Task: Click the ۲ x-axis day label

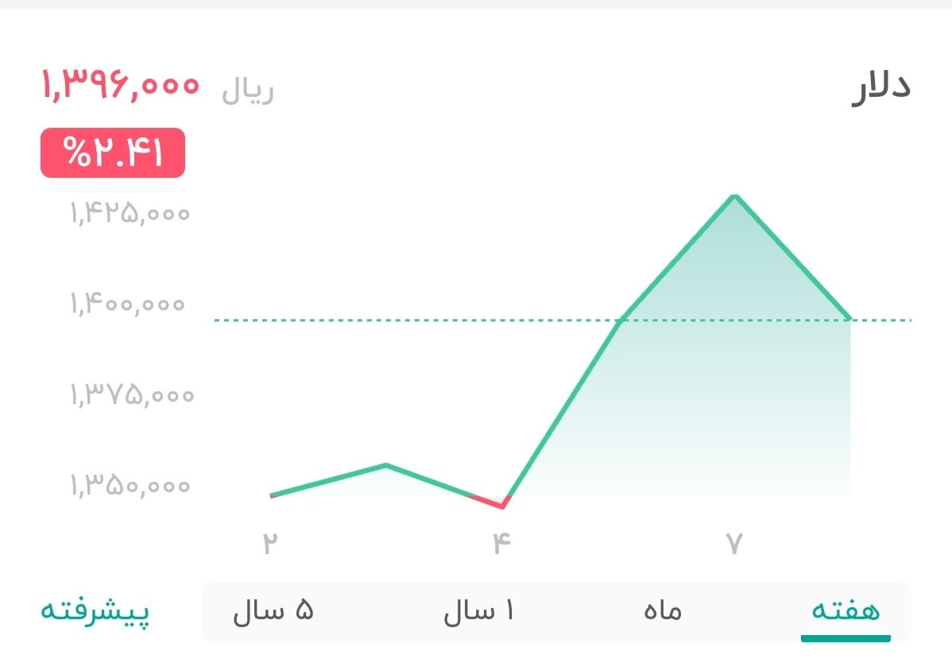Action: point(270,541)
